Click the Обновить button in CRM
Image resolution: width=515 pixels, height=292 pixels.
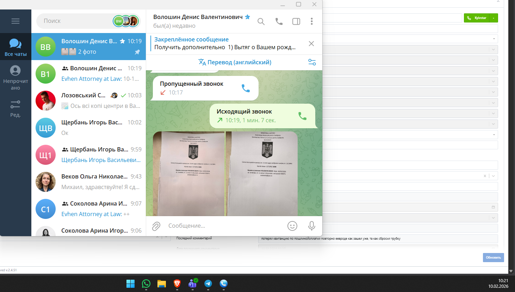(x=493, y=258)
